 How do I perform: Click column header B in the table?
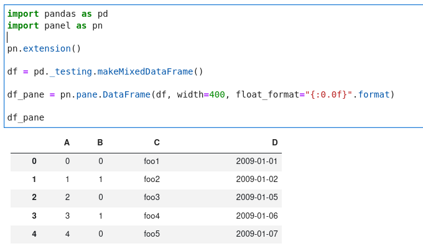click(100, 142)
